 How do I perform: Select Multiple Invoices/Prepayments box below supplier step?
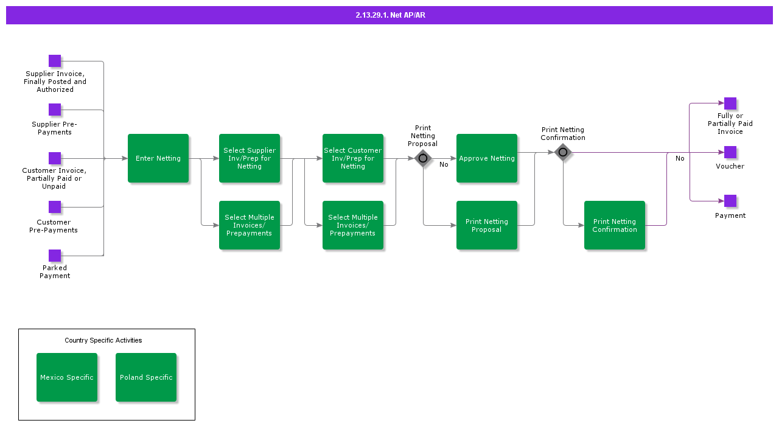(250, 225)
